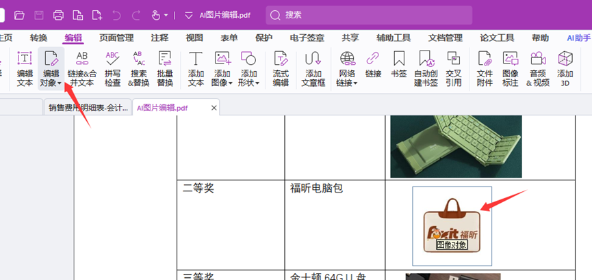Viewport: 592px width, 280px height.
Task: Select the 流式编辑 flow edit tool
Action: pos(281,68)
